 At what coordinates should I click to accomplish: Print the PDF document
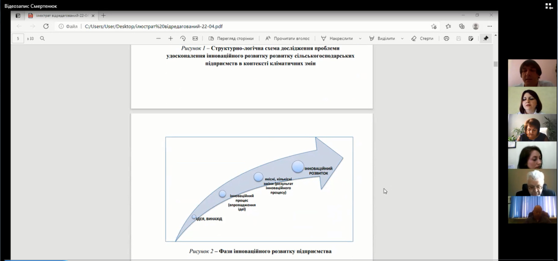coord(446,38)
